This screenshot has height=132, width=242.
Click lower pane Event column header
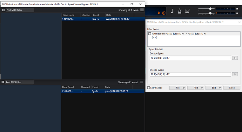point(98,87)
